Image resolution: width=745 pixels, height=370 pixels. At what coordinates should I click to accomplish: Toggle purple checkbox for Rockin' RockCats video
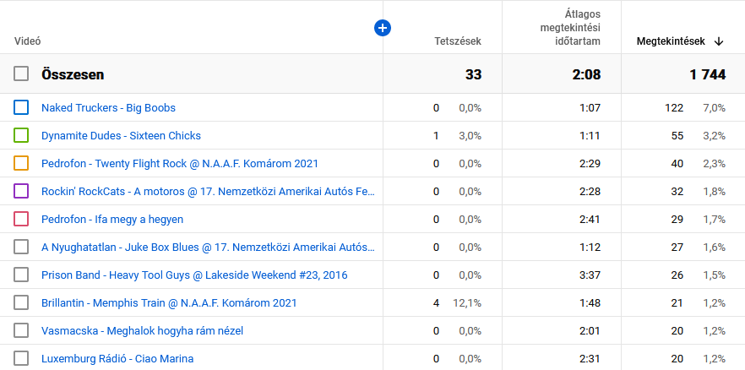[21, 191]
